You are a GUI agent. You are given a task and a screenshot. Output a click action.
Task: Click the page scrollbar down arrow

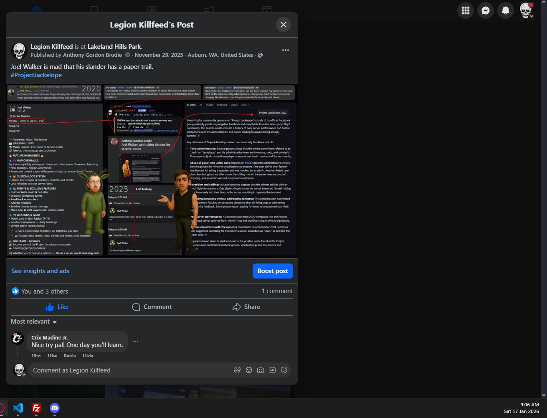click(x=544, y=395)
